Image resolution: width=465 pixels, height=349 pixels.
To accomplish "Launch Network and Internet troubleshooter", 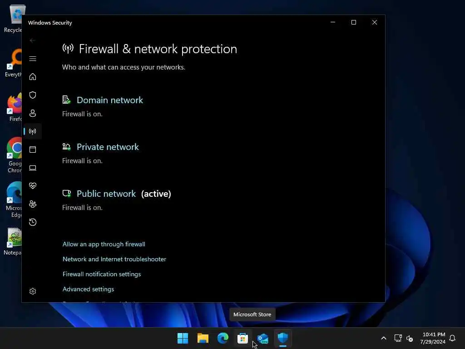I will click(114, 259).
